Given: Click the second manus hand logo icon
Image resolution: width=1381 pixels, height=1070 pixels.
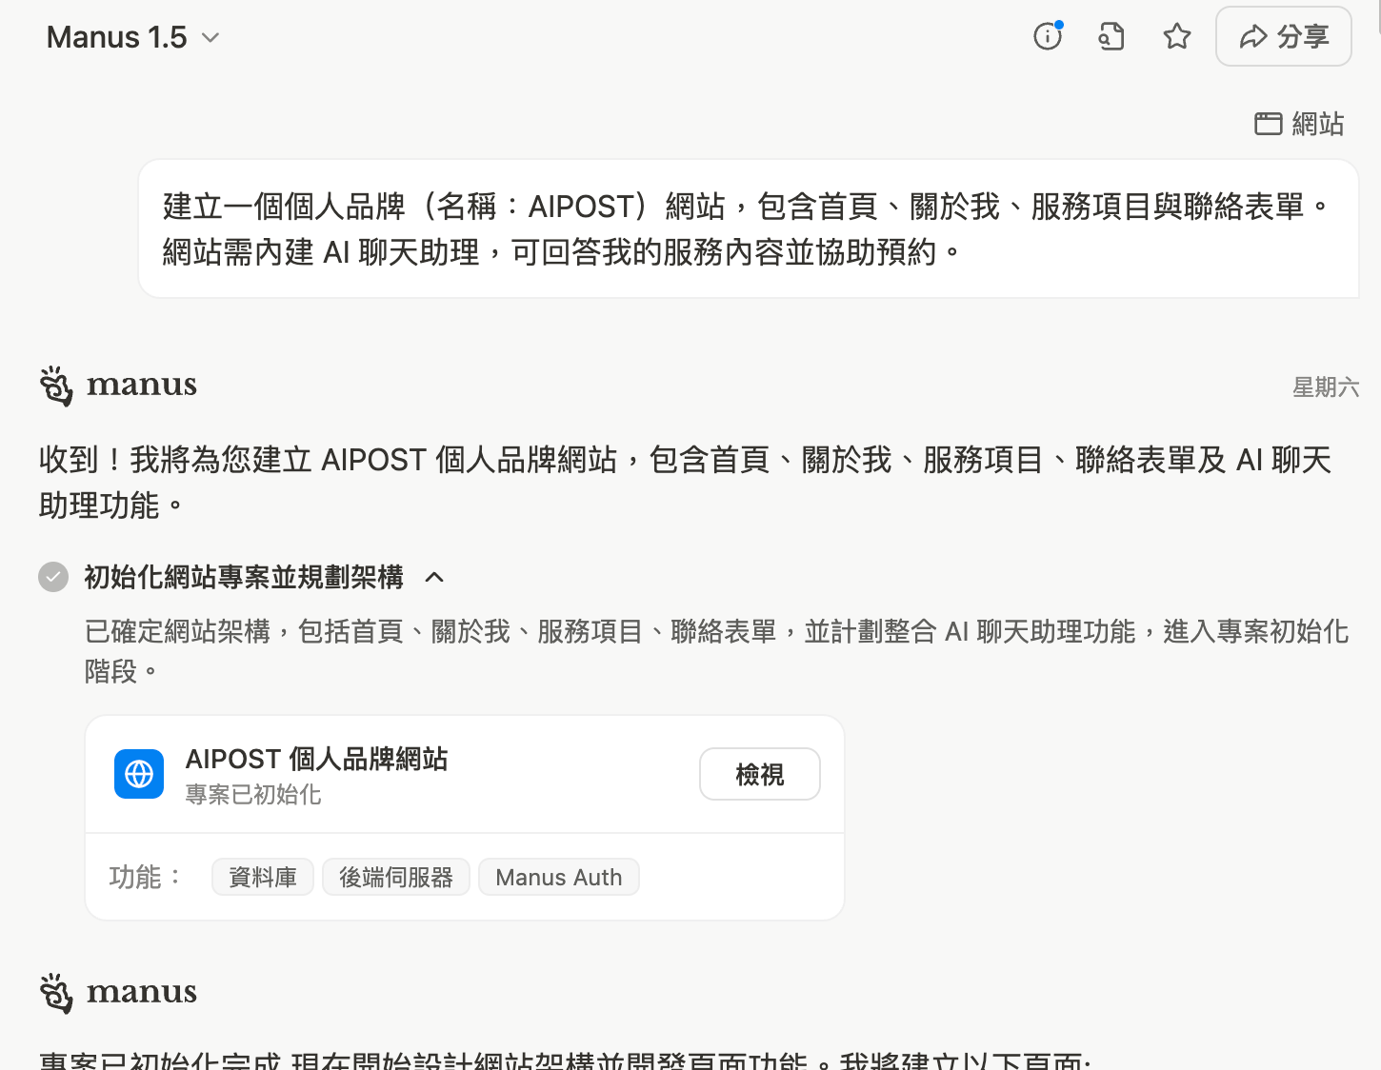Looking at the screenshot, I should (56, 993).
